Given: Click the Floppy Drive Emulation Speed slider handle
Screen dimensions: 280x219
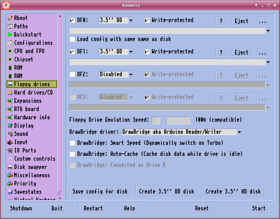Looking at the screenshot, I should [163, 120].
